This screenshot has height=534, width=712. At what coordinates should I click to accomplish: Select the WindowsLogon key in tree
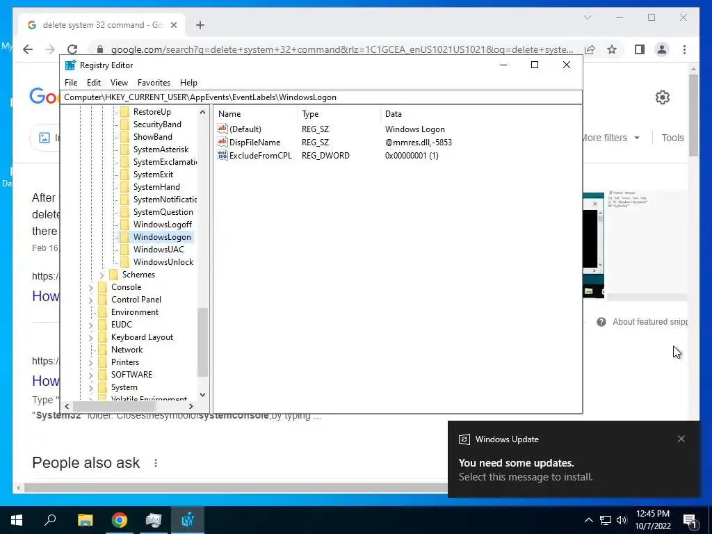162,237
